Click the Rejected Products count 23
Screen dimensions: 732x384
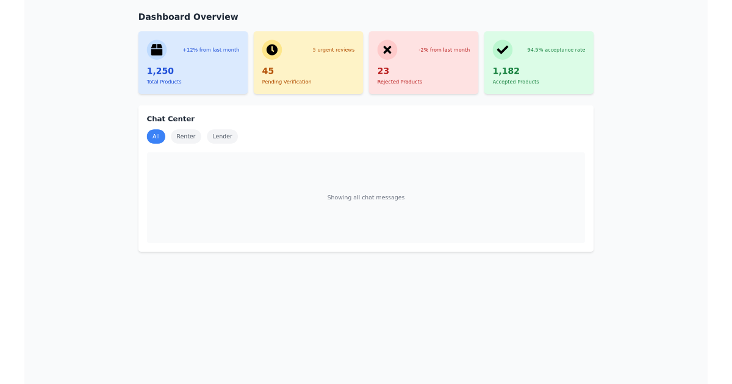pyautogui.click(x=383, y=71)
